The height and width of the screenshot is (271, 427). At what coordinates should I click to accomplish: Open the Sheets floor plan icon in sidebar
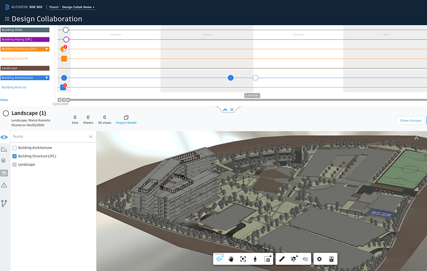point(4,173)
